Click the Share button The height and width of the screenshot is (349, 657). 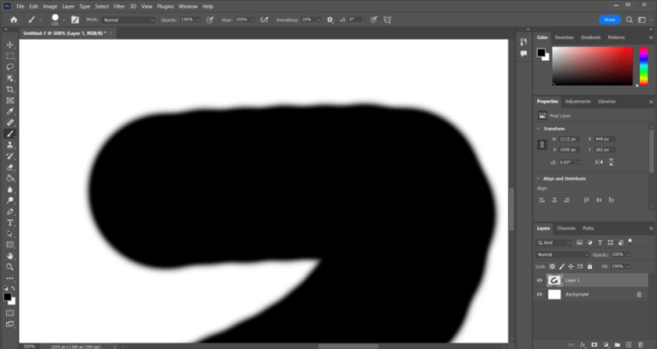pos(609,19)
